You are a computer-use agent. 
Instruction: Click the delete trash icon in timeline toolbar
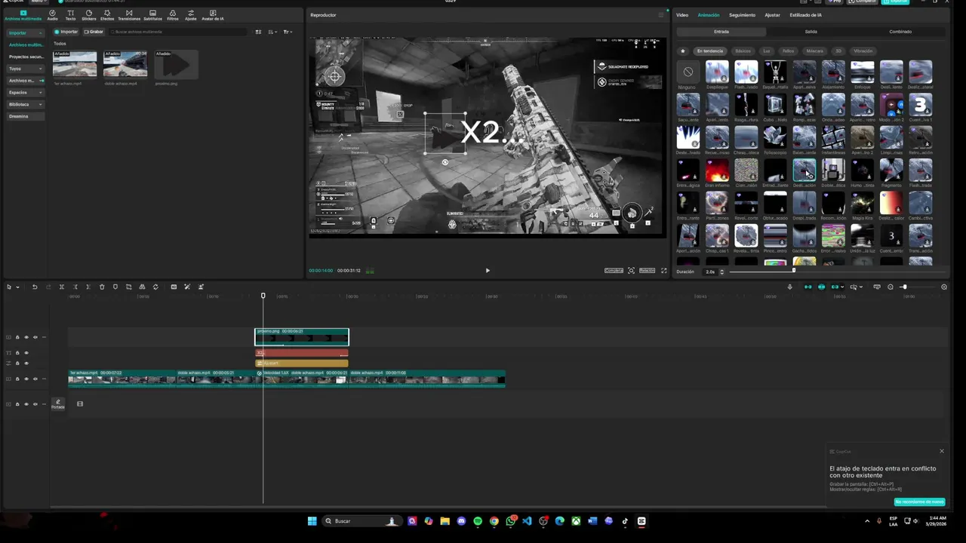coord(102,287)
